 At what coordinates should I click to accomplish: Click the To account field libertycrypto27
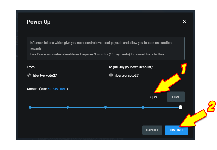click(150, 76)
